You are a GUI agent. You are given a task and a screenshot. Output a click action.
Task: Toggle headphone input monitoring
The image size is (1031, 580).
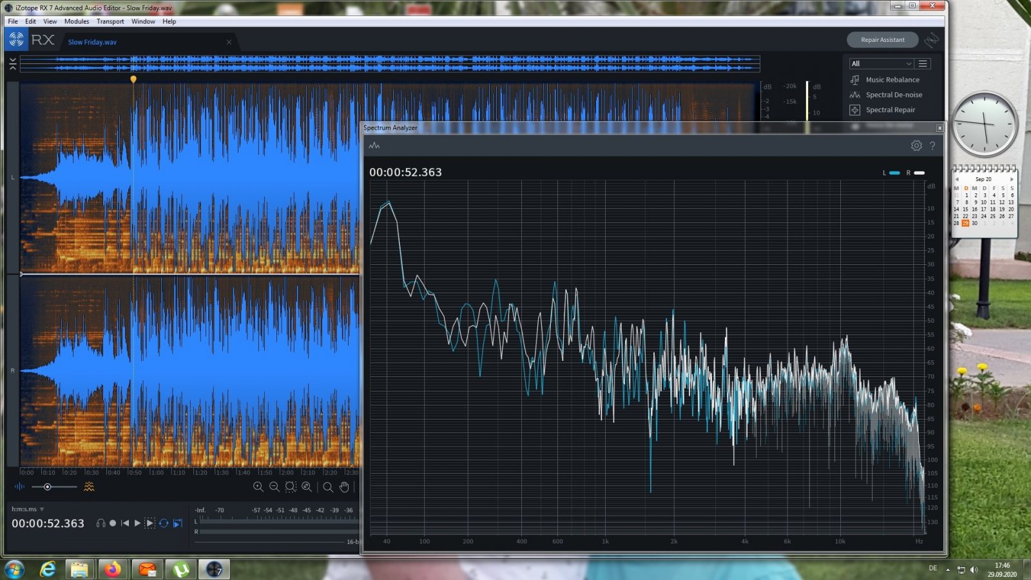pyautogui.click(x=101, y=523)
